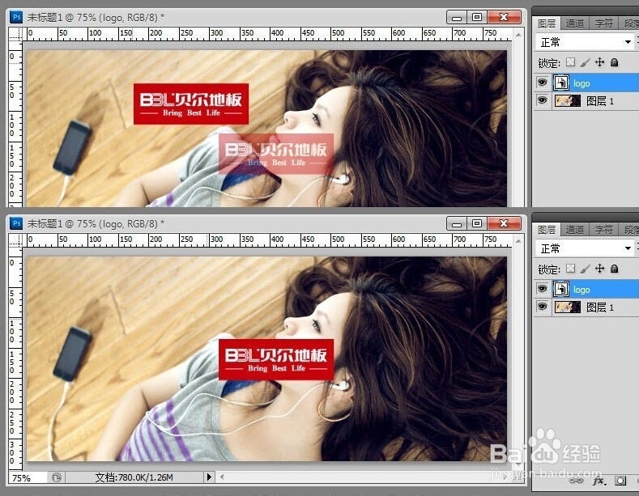Viewport: 639px width, 496px height.
Task: Open the 正常 blend mode dropdown in upper panel
Action: (x=585, y=42)
